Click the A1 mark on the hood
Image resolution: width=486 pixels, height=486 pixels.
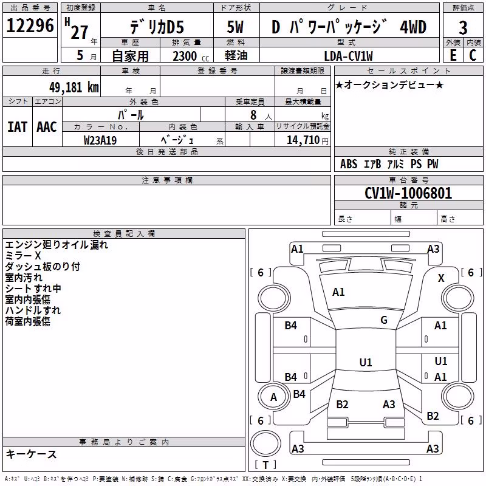tap(338, 292)
